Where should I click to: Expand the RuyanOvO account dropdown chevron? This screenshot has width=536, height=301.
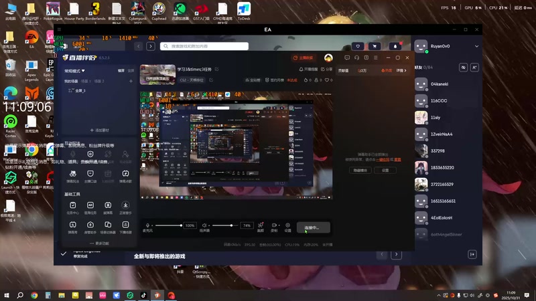pyautogui.click(x=476, y=46)
